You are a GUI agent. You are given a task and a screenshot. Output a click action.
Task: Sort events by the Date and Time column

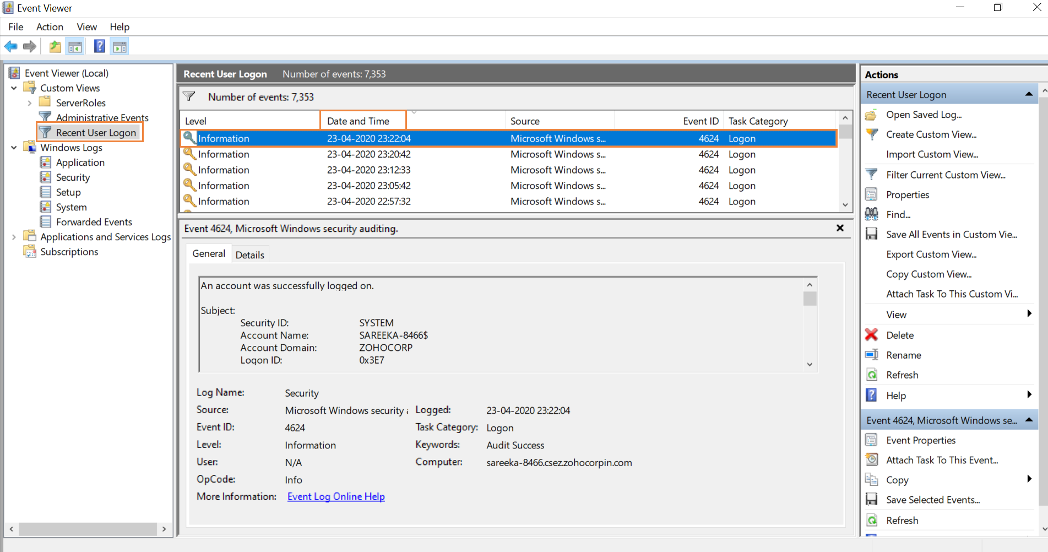tap(362, 120)
